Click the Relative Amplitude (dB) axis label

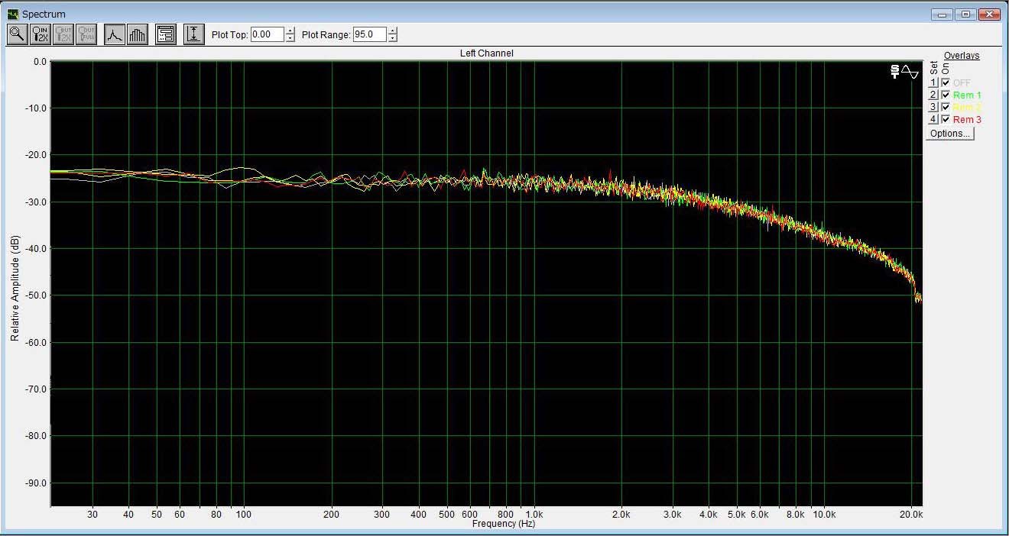click(x=15, y=288)
